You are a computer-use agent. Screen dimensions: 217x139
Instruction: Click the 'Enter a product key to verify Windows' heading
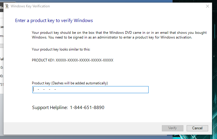[54, 21]
